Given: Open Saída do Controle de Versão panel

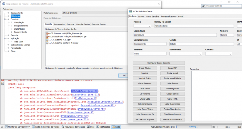Looking at the screenshot, I should [45, 127].
